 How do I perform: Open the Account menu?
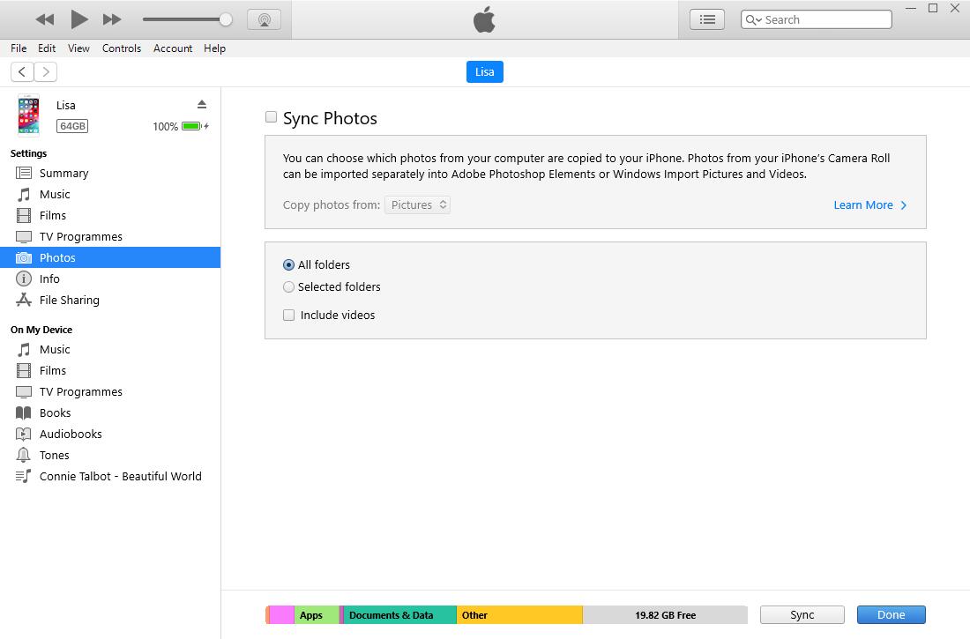point(173,48)
